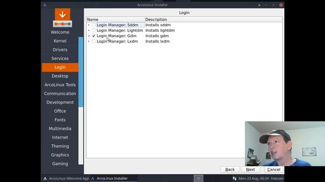Click the 'Installs lxdm' description text

pyautogui.click(x=157, y=41)
